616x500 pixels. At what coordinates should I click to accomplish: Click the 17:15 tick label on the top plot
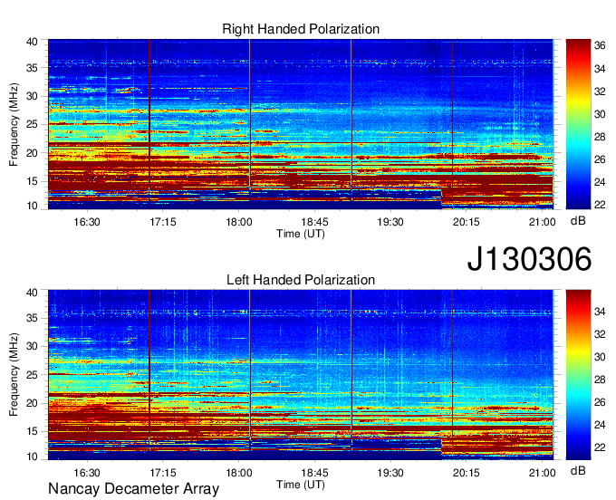point(163,222)
